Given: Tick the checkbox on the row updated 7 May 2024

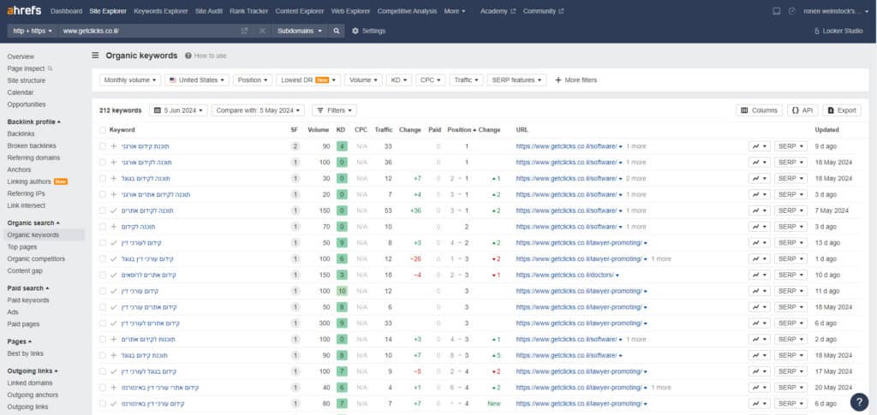Looking at the screenshot, I should (x=103, y=210).
